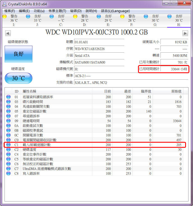Viewport: 193px width, 206px height.
Task: Select the 磁頭校準重試 row
Action: pos(94,131)
